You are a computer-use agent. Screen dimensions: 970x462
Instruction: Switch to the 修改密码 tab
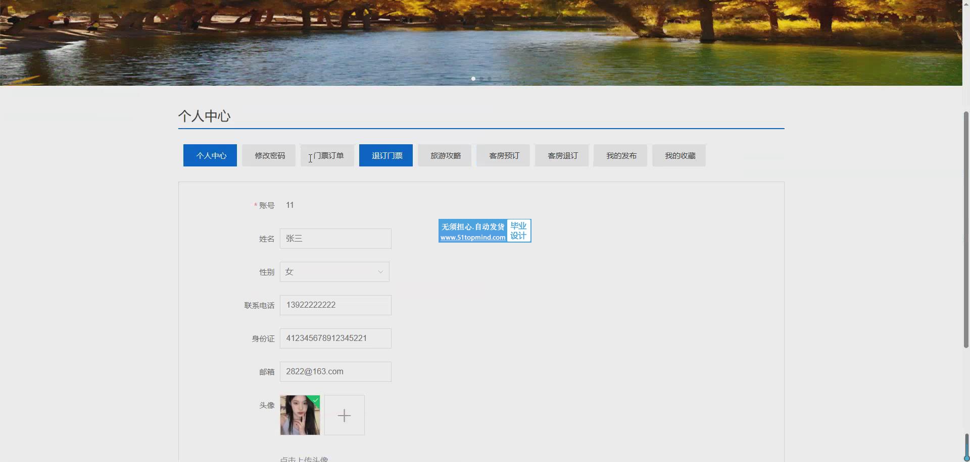tap(269, 155)
